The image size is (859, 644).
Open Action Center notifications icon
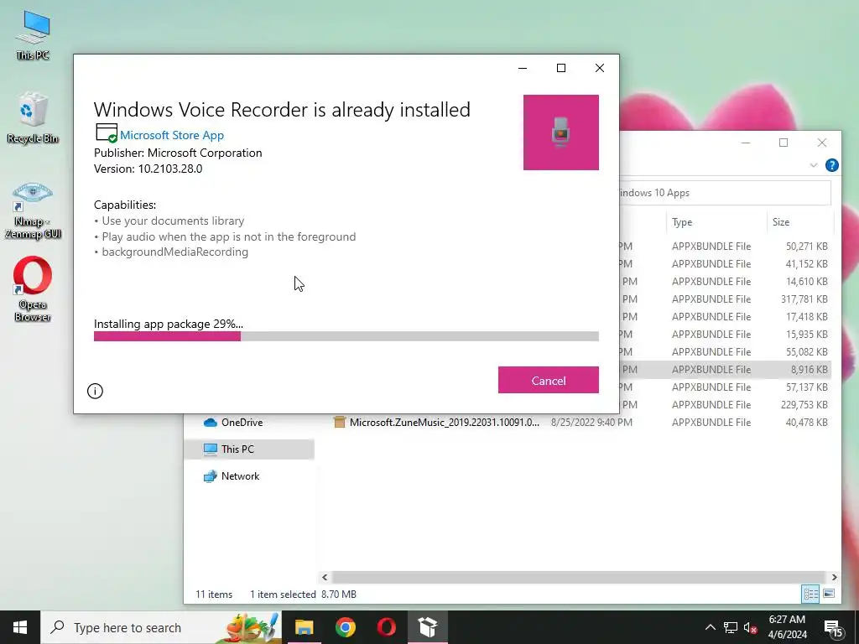pos(833,627)
